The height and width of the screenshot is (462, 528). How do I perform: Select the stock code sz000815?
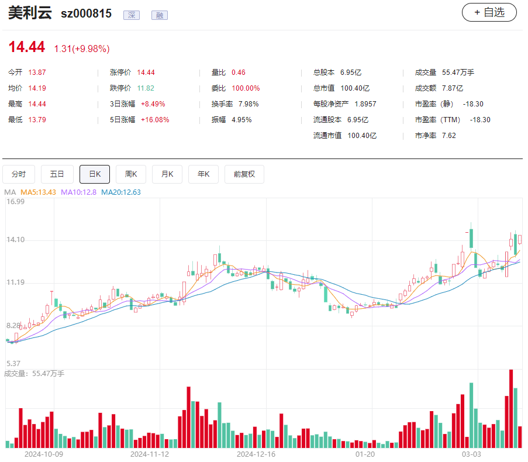pos(86,13)
